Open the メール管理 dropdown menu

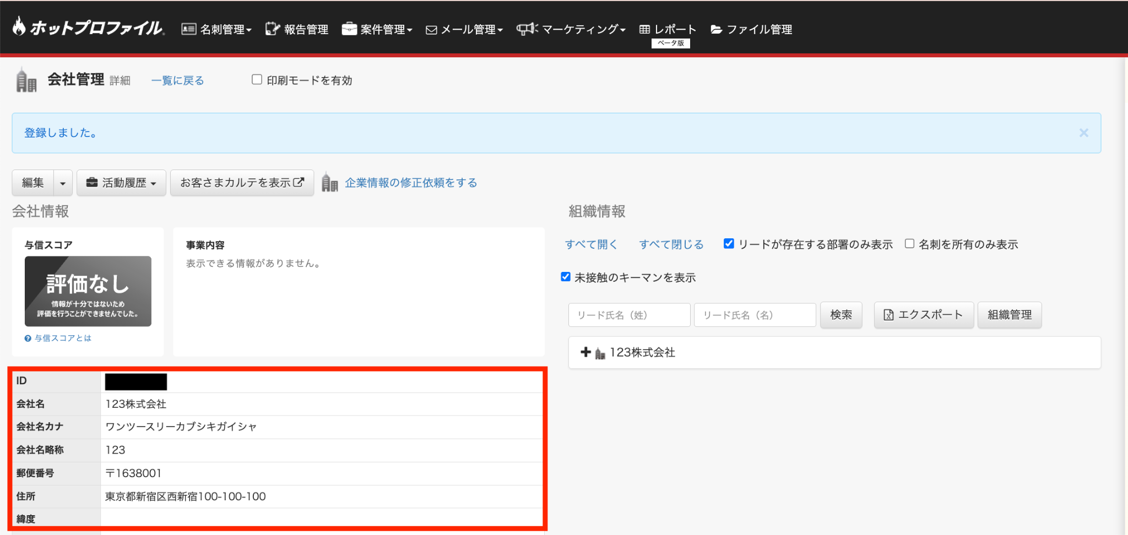point(465,29)
